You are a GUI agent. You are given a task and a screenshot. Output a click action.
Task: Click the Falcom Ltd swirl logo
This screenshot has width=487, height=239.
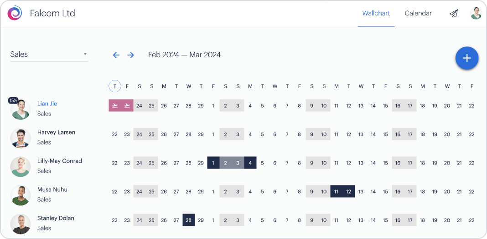15,13
